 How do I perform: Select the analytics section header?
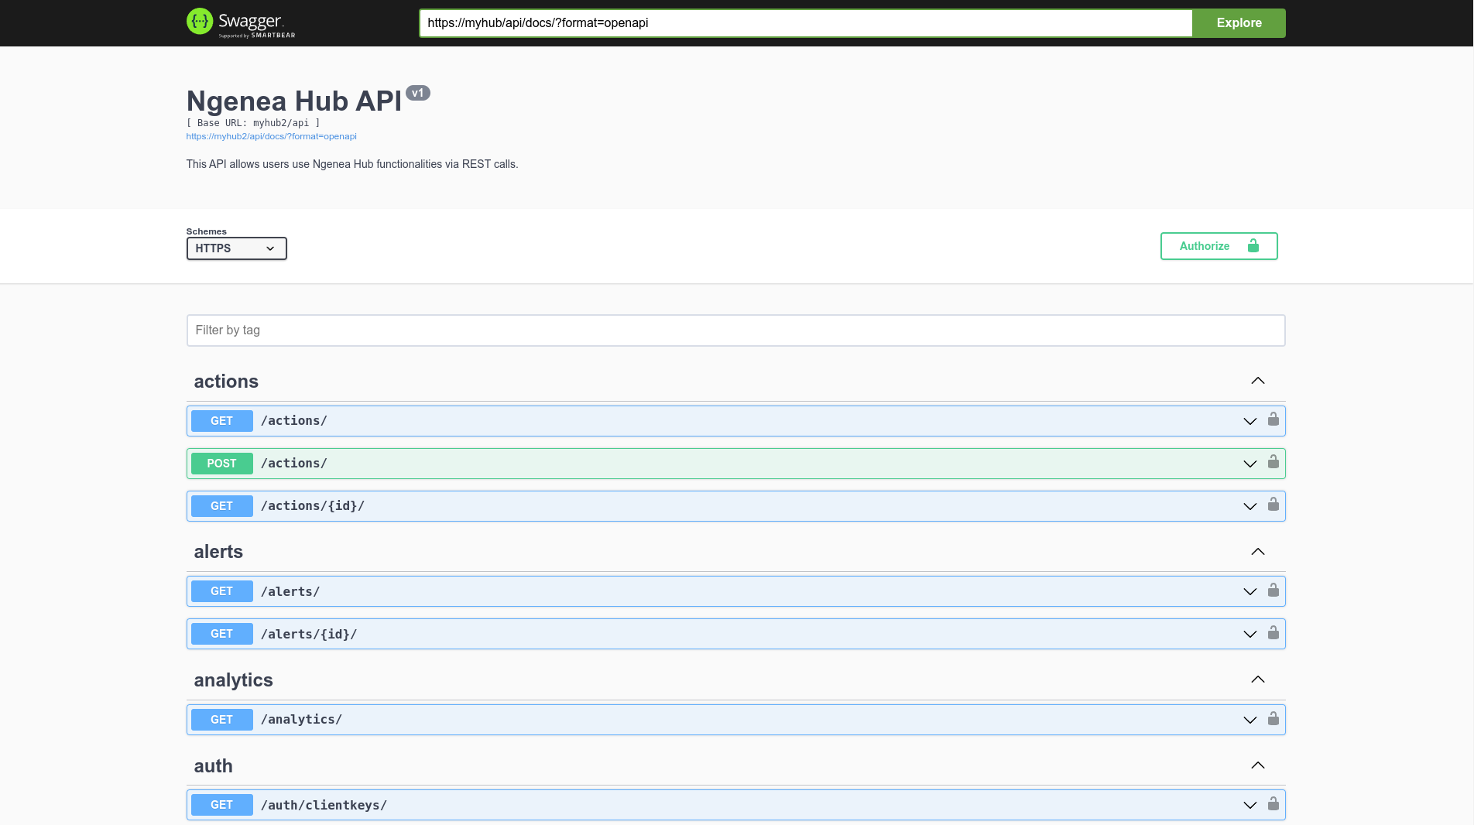point(233,680)
